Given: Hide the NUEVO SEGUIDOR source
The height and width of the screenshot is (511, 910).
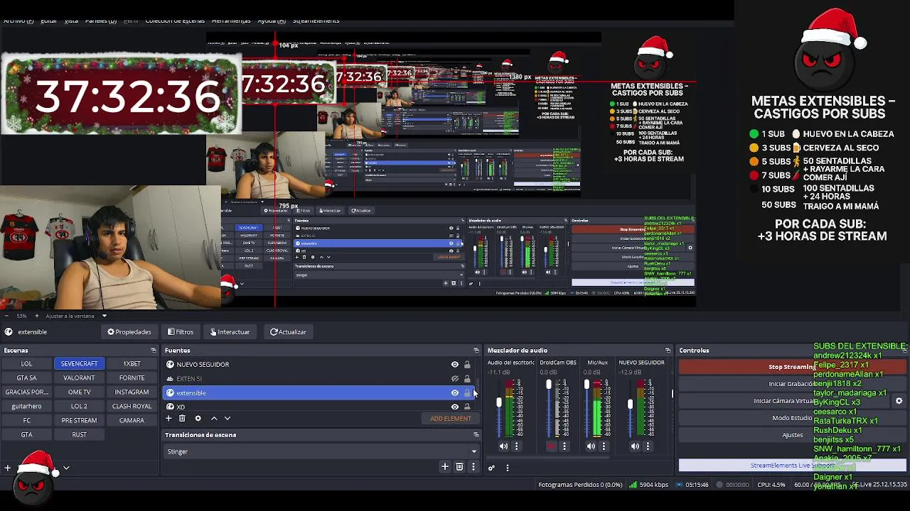Looking at the screenshot, I should coord(455,364).
